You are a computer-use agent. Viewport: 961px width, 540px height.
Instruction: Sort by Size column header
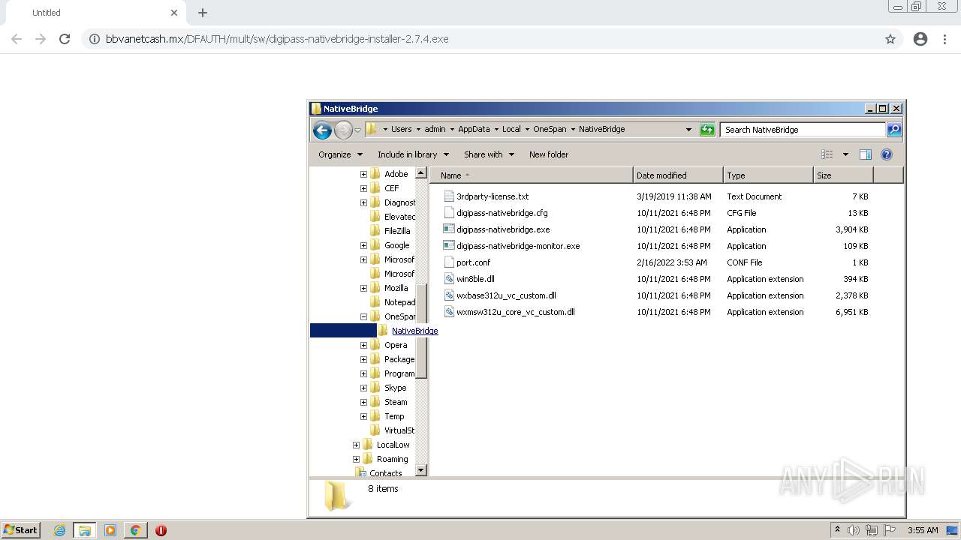point(843,175)
